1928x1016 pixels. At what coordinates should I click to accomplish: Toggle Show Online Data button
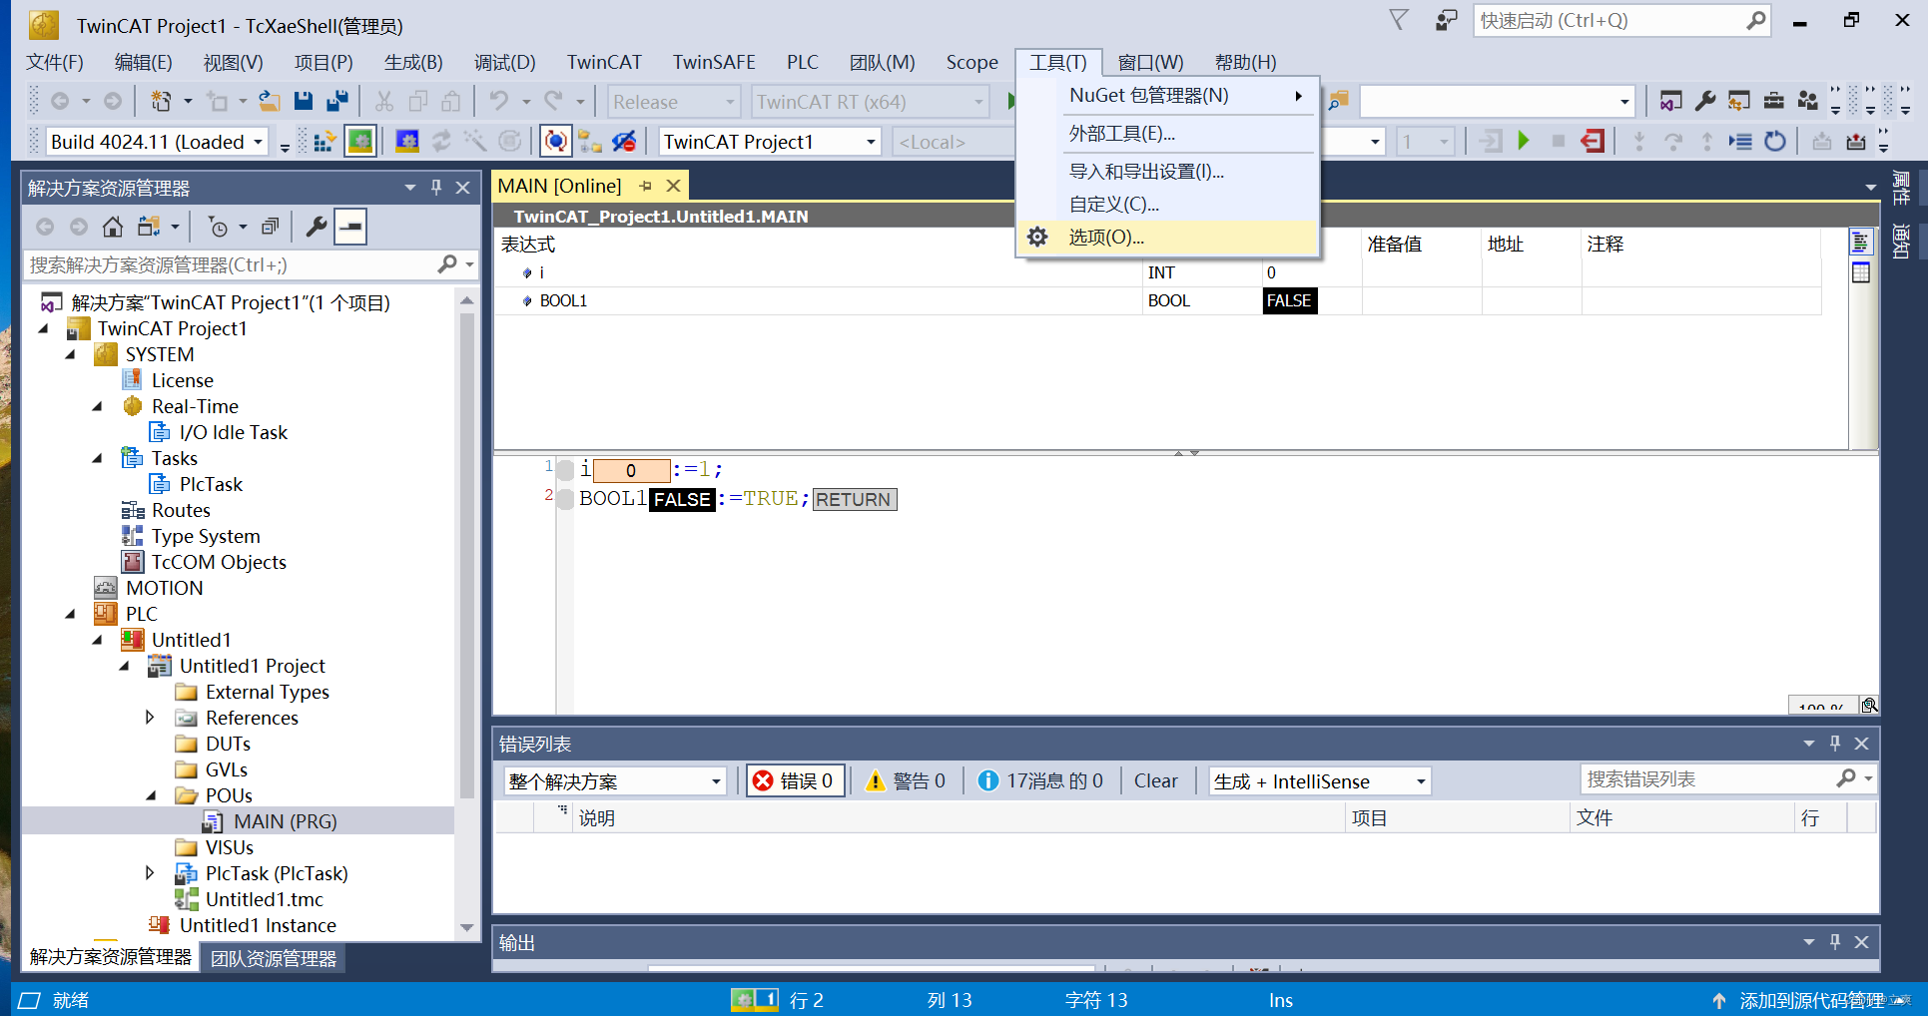coord(556,142)
